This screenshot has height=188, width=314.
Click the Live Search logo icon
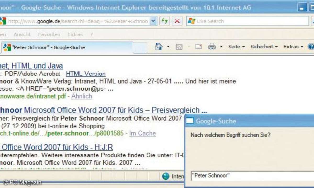pyautogui.click(x=192, y=21)
